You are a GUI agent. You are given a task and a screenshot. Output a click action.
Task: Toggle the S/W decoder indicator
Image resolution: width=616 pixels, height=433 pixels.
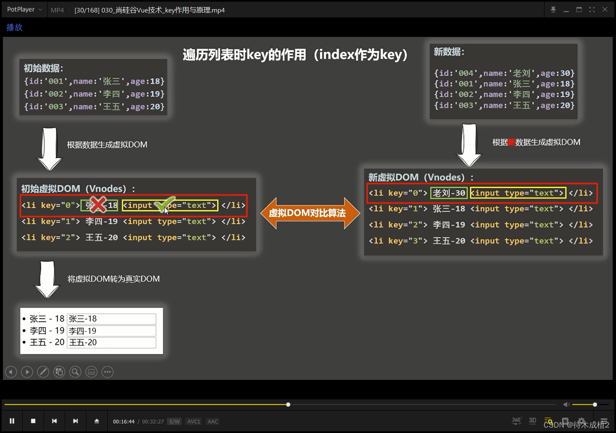coord(175,421)
